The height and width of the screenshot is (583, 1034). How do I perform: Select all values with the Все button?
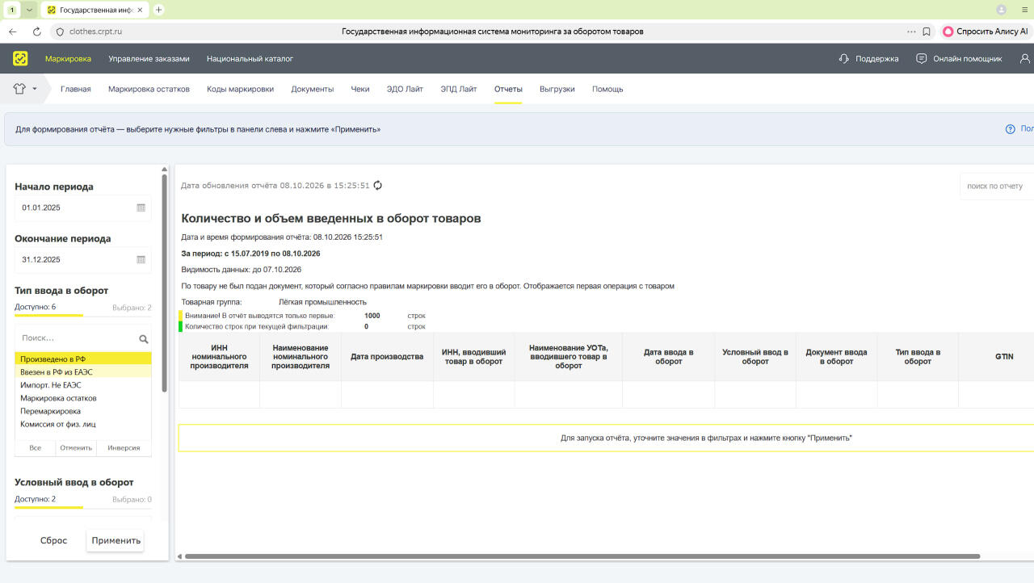36,447
